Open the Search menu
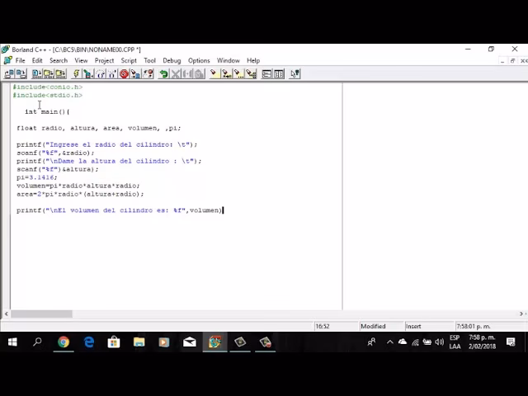This screenshot has height=396, width=528. pyautogui.click(x=59, y=60)
